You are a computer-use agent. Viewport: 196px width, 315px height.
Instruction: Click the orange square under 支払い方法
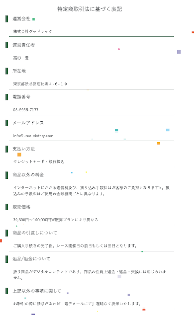20,155
